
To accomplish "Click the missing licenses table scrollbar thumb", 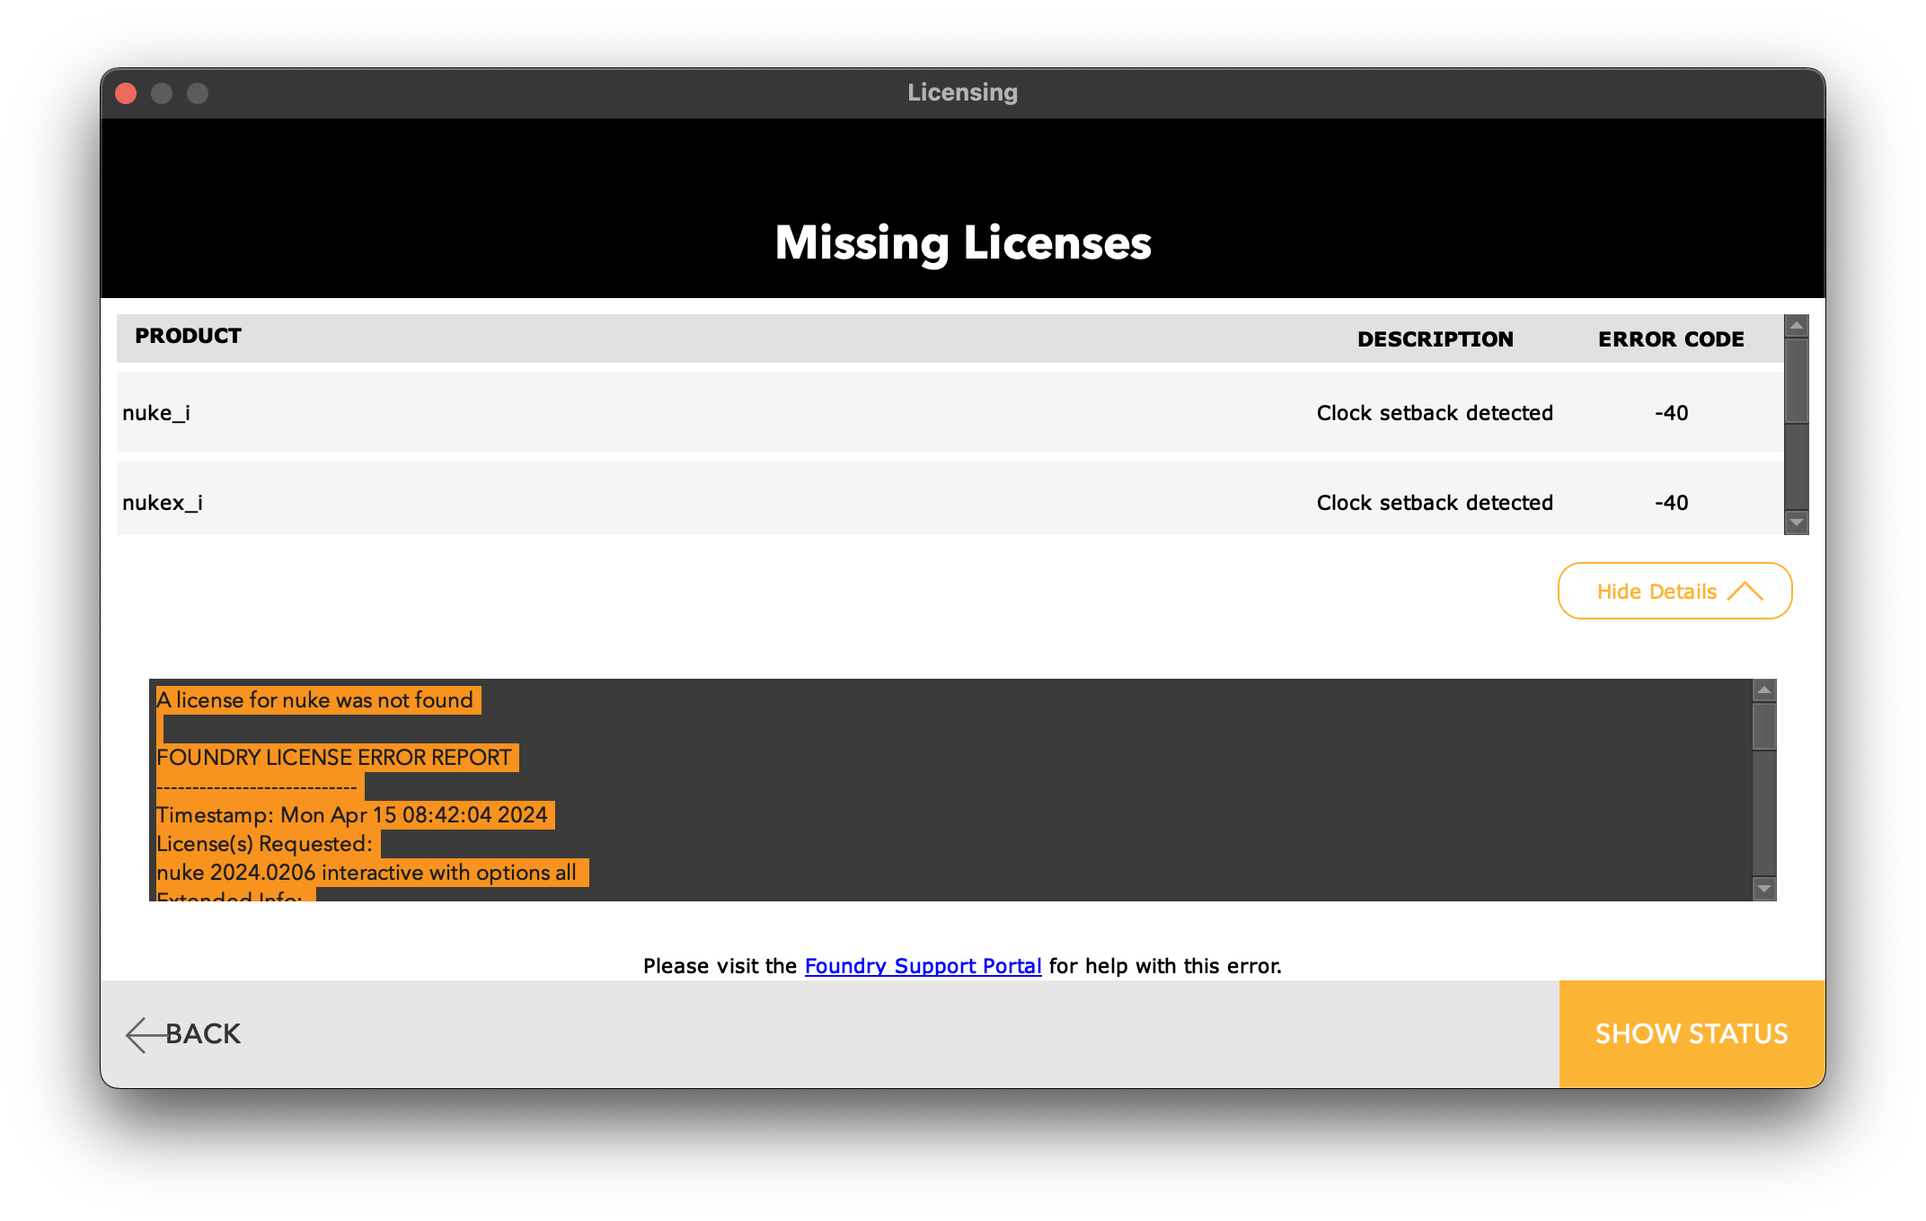I will 1796,382.
